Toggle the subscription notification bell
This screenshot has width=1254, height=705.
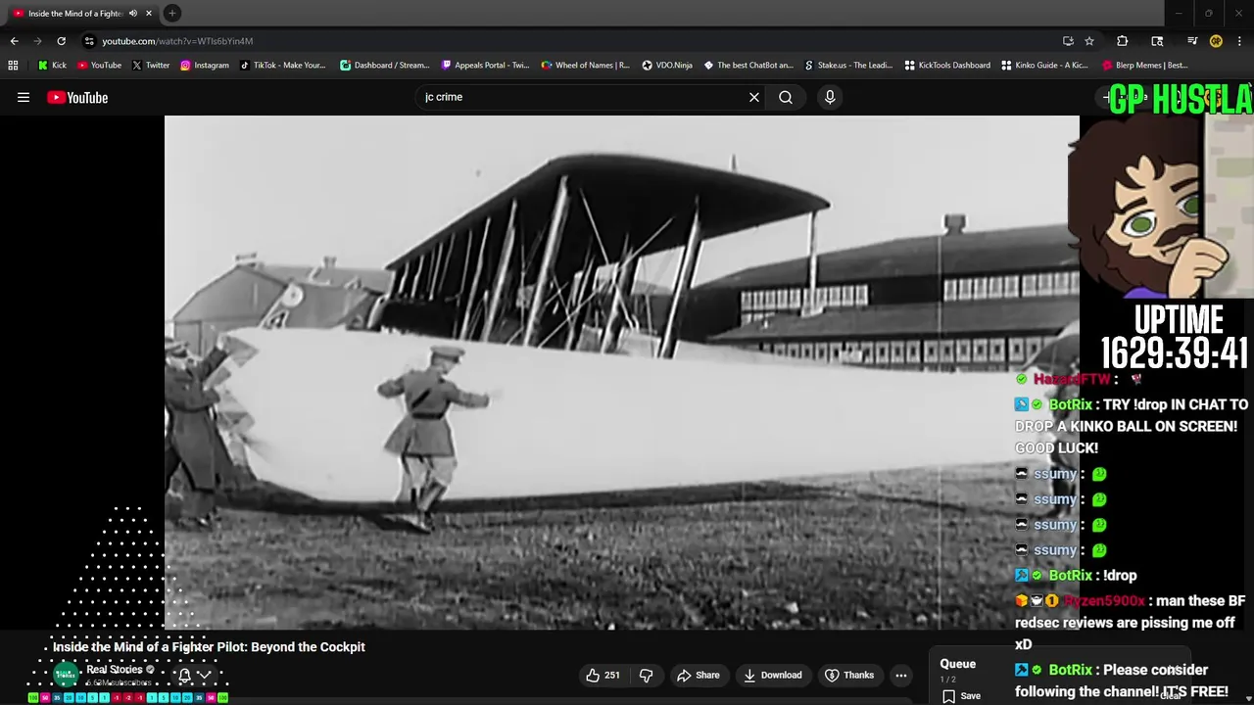(184, 675)
